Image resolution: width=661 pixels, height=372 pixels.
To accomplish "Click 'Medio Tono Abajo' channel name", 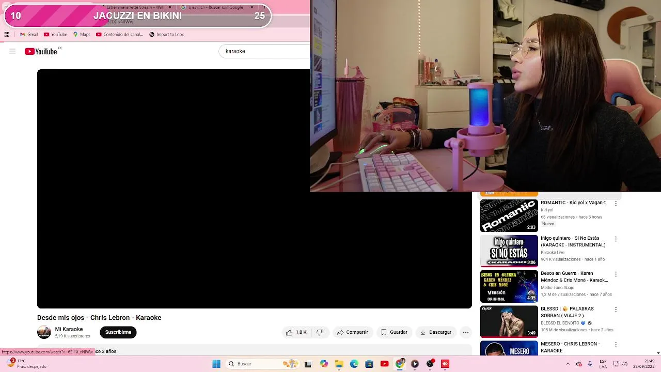I will [x=557, y=287].
